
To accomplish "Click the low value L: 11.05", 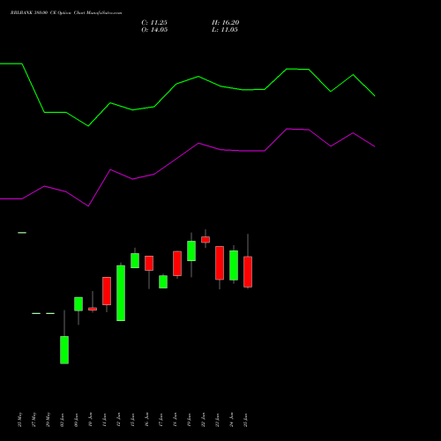I will (225, 30).
